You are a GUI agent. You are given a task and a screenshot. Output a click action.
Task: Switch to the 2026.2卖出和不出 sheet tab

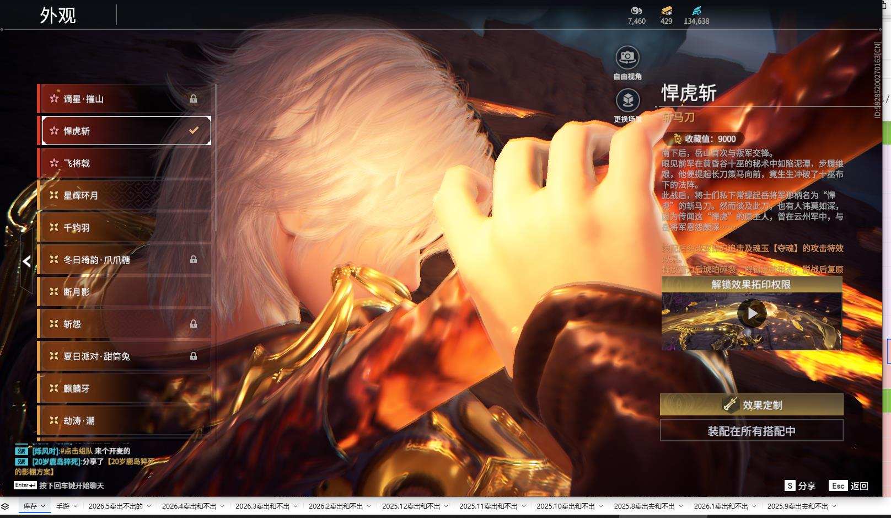click(x=340, y=506)
